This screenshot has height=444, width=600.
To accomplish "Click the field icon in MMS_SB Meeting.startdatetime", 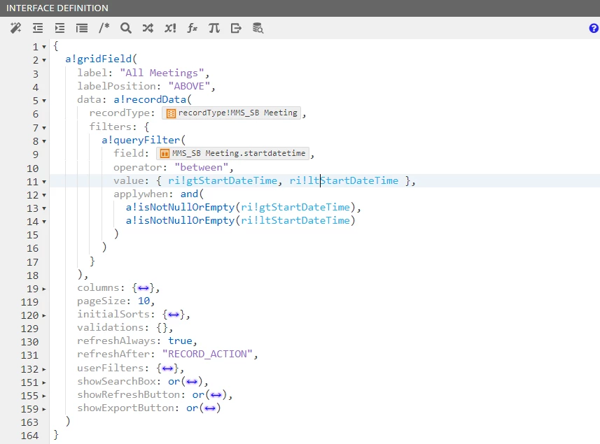I will point(165,154).
